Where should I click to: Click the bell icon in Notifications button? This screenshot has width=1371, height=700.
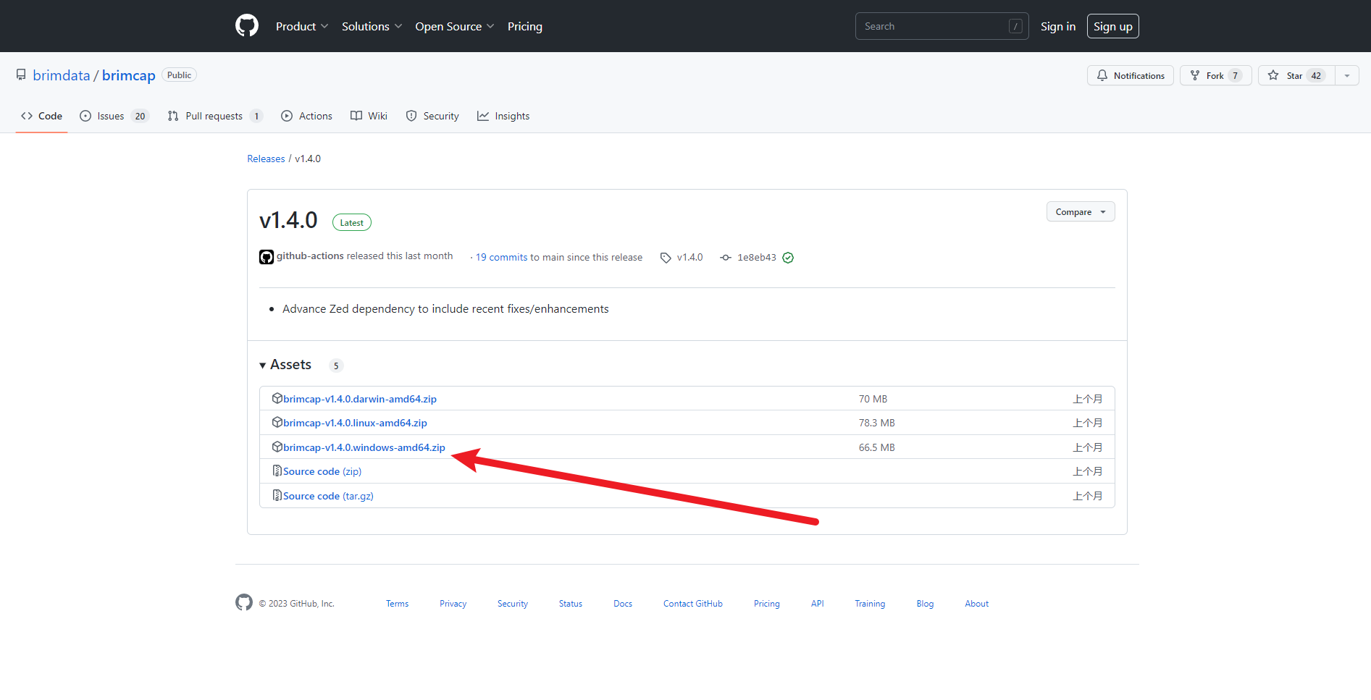click(x=1102, y=75)
